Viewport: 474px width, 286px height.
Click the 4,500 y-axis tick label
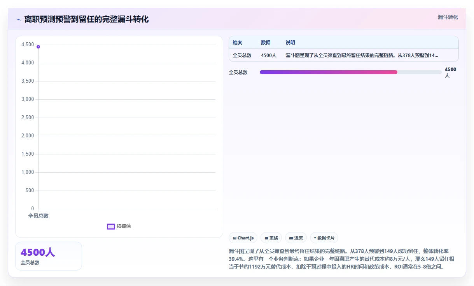point(28,45)
